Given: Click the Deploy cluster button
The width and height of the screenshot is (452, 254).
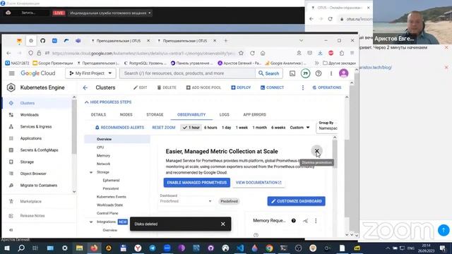Looking at the screenshot, I should [241, 87].
